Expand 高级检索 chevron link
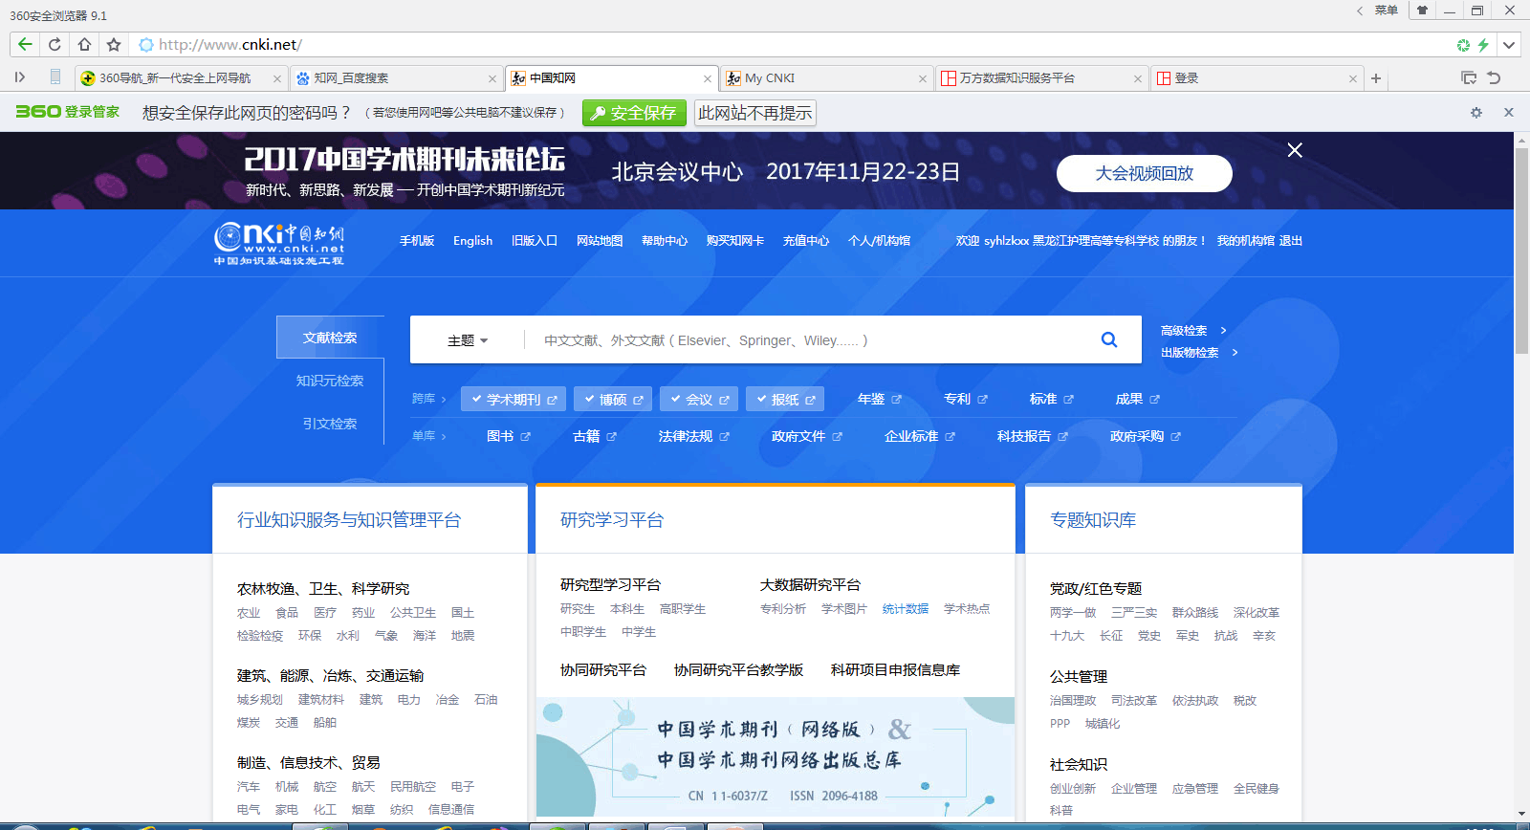The height and width of the screenshot is (830, 1530). click(1193, 331)
